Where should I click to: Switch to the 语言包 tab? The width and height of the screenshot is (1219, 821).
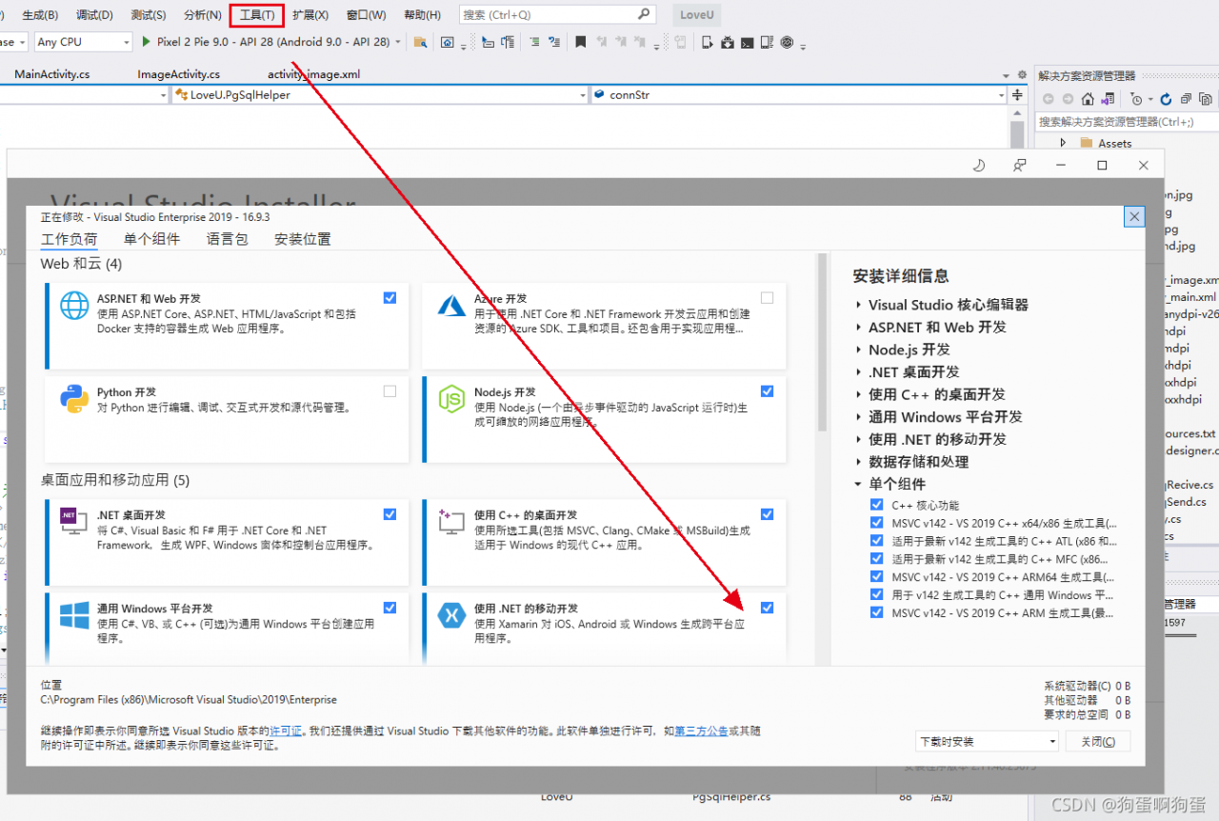click(227, 239)
